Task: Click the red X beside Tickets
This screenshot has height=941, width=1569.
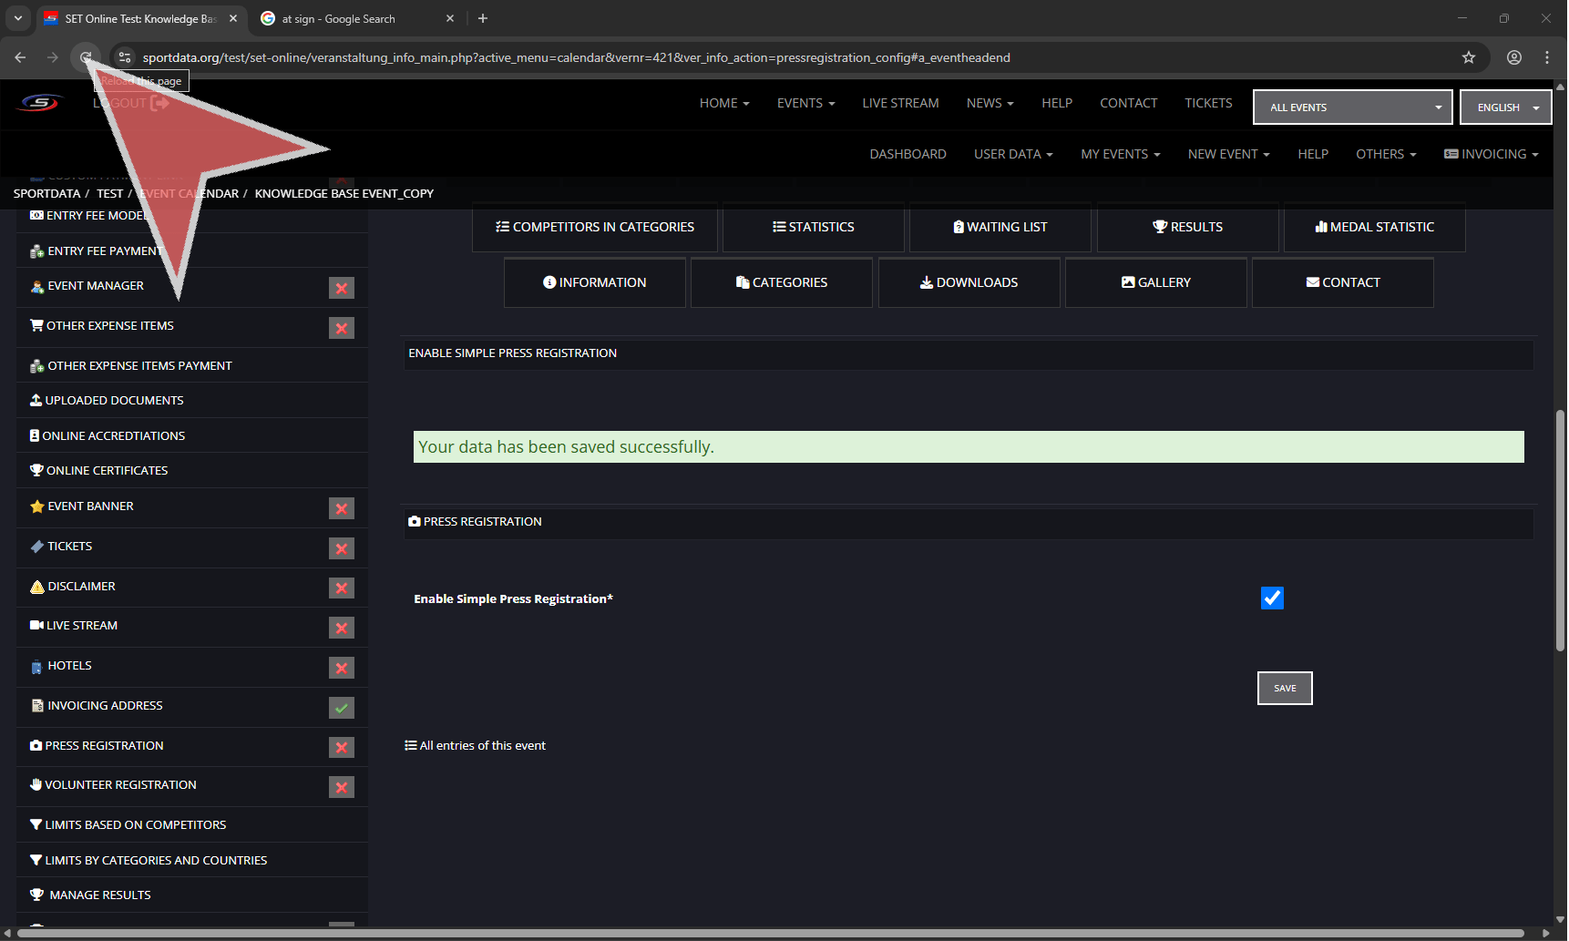Action: (x=342, y=548)
